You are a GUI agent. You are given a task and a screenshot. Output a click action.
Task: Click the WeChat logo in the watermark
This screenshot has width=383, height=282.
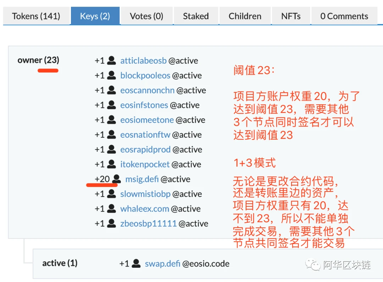[313, 265]
